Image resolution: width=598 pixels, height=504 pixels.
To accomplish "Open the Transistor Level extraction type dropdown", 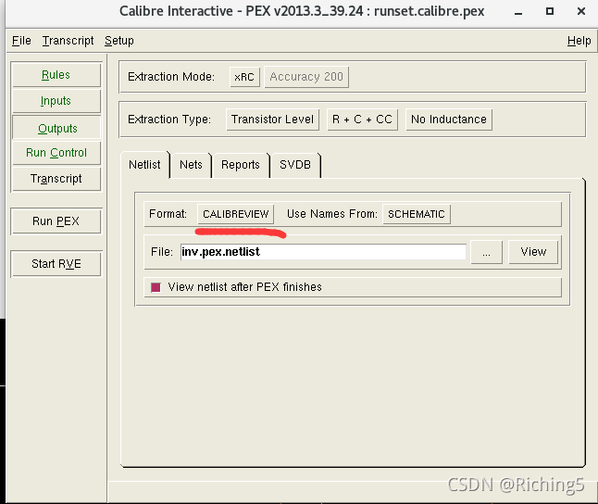I will [x=272, y=120].
